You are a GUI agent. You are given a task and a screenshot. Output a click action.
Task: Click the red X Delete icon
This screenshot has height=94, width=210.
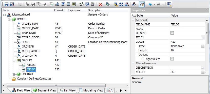(100, 4)
